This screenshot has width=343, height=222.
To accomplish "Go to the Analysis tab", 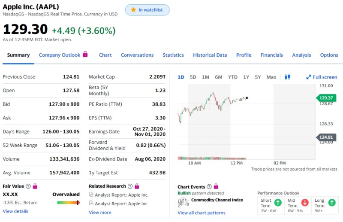I will pos(301,55).
